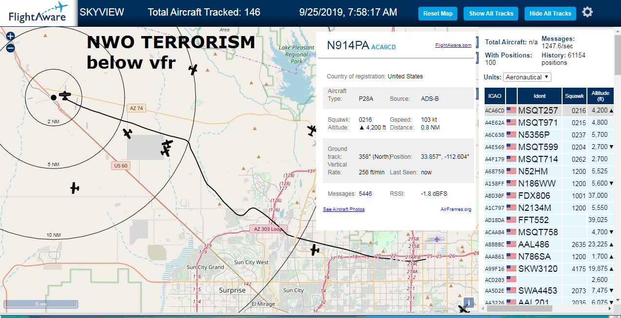Sort table by Ident column header
The width and height of the screenshot is (621, 318).
coord(540,96)
